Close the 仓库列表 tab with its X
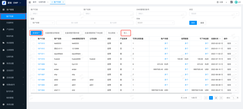Screen dimensions: 243x109 (48, 2)
